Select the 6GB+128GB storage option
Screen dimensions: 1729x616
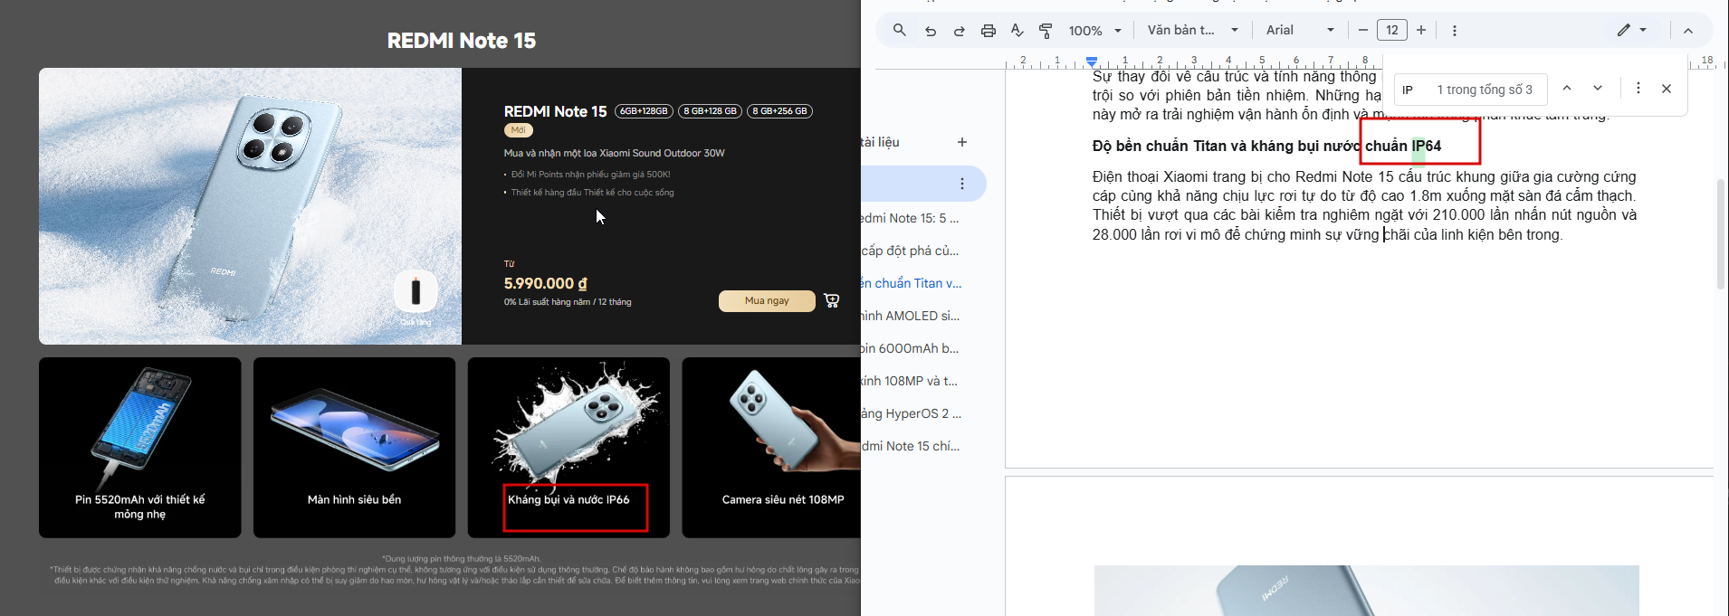(644, 111)
